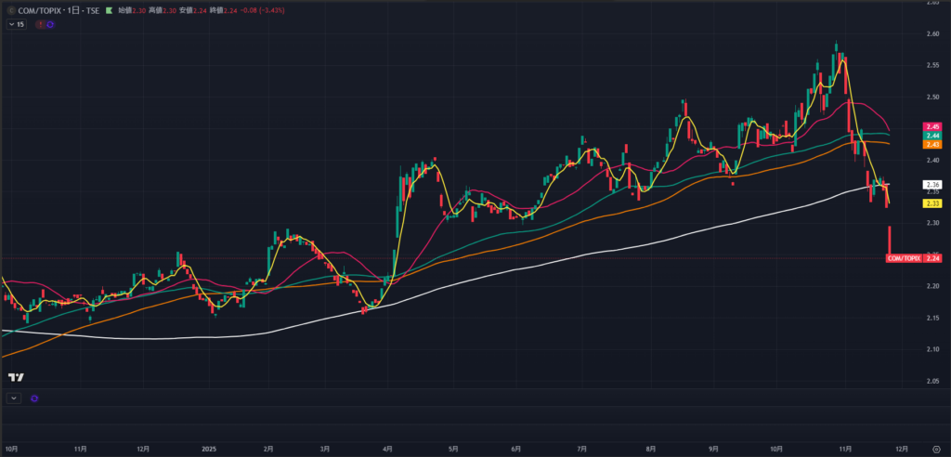Collapse the 15 indicators legend
Image resolution: width=951 pixels, height=457 pixels.
click(16, 24)
